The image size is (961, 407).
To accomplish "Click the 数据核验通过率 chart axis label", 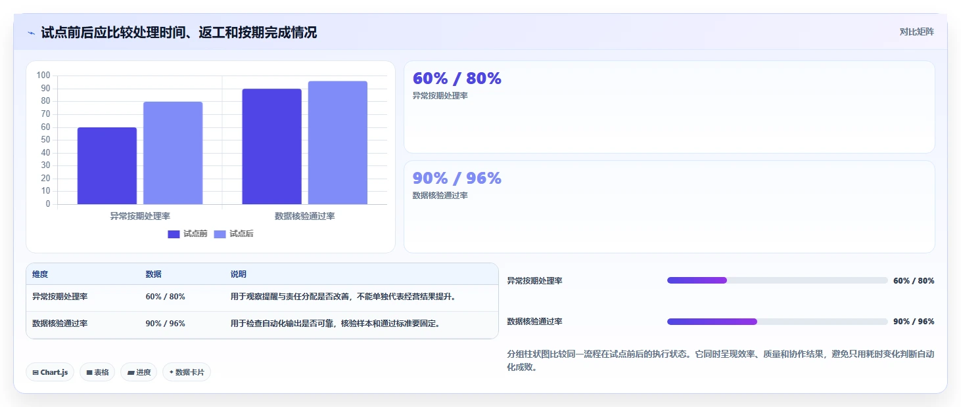I will pos(304,216).
